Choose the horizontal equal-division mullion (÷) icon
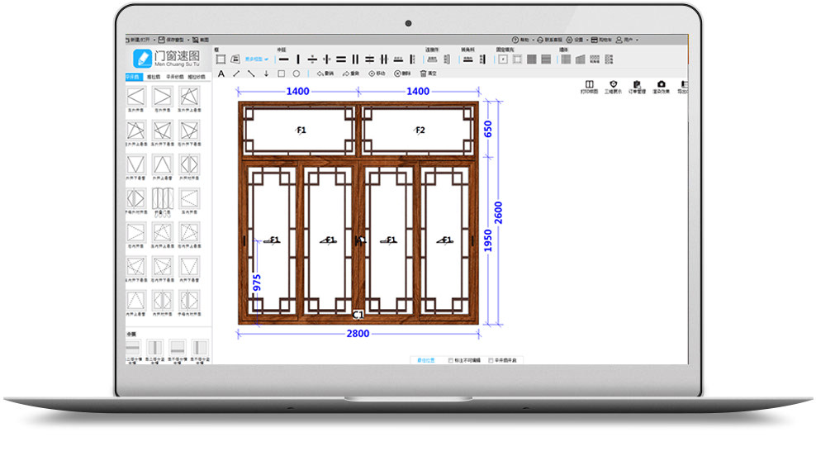The height and width of the screenshot is (456, 816). 312,59
